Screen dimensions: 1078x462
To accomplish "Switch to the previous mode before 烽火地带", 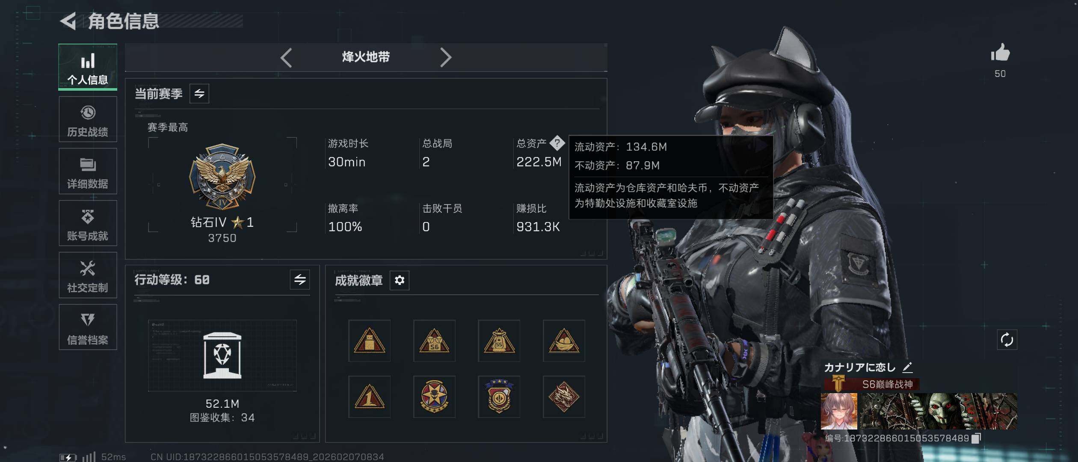I will click(x=286, y=57).
